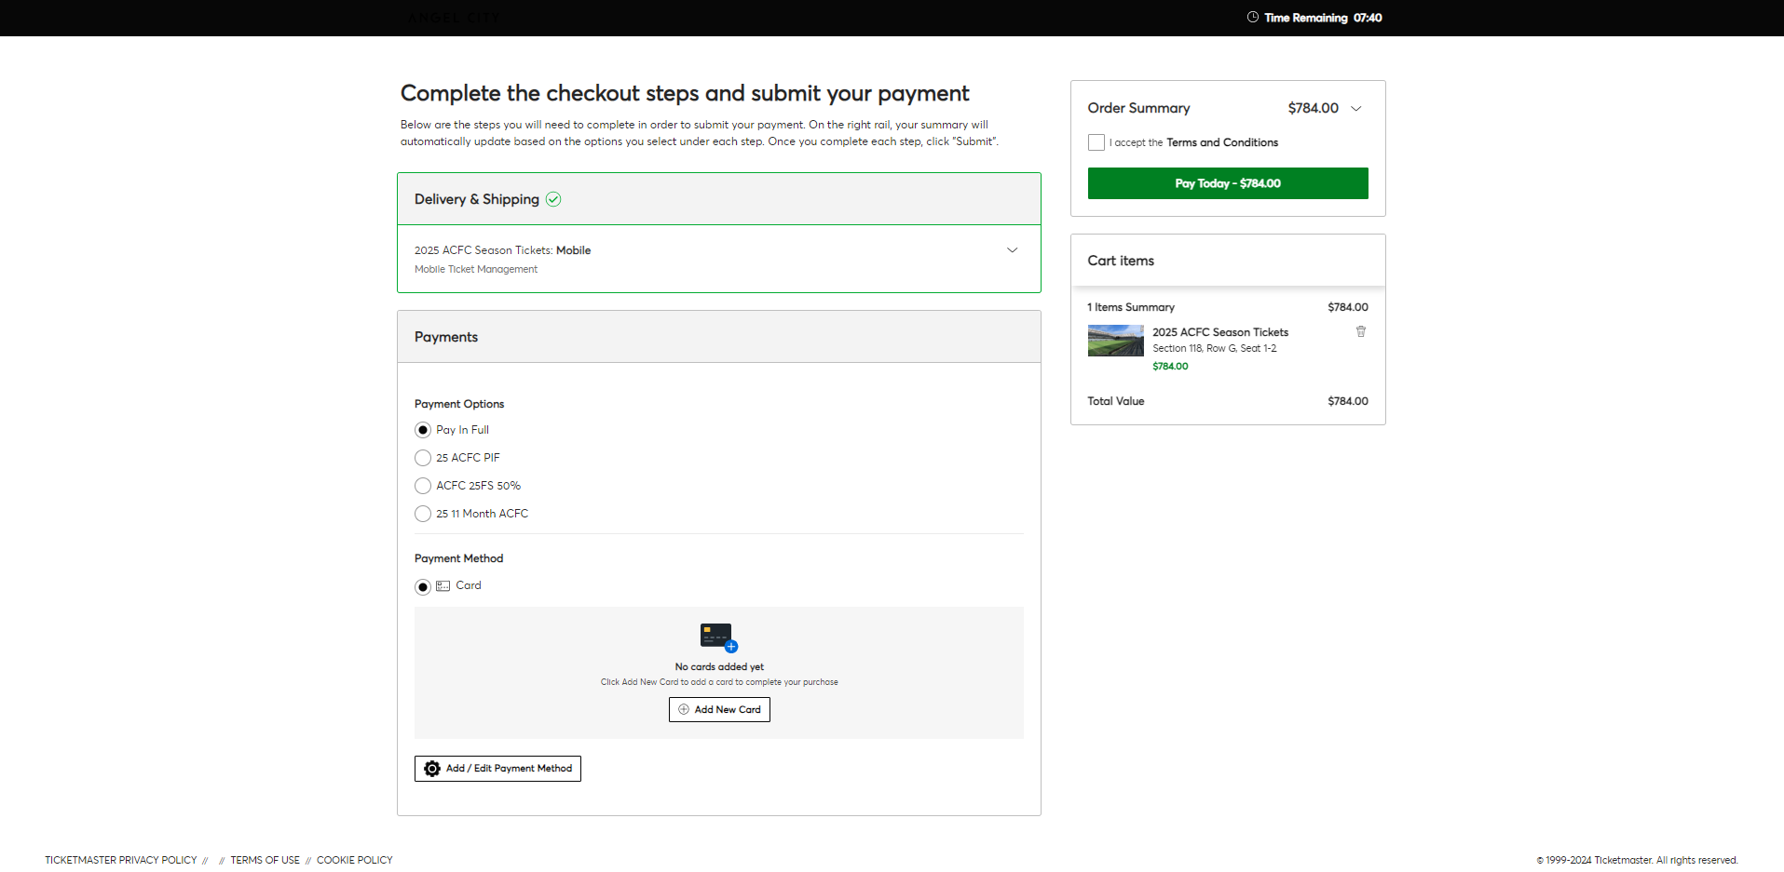Open the Cookie Policy footer link

(355, 860)
